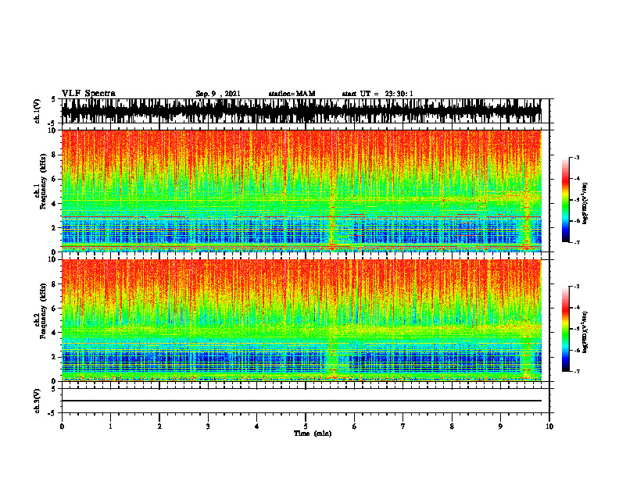Click time axis tick label "3"
Image resolution: width=619 pixels, height=478 pixels.
[208, 426]
